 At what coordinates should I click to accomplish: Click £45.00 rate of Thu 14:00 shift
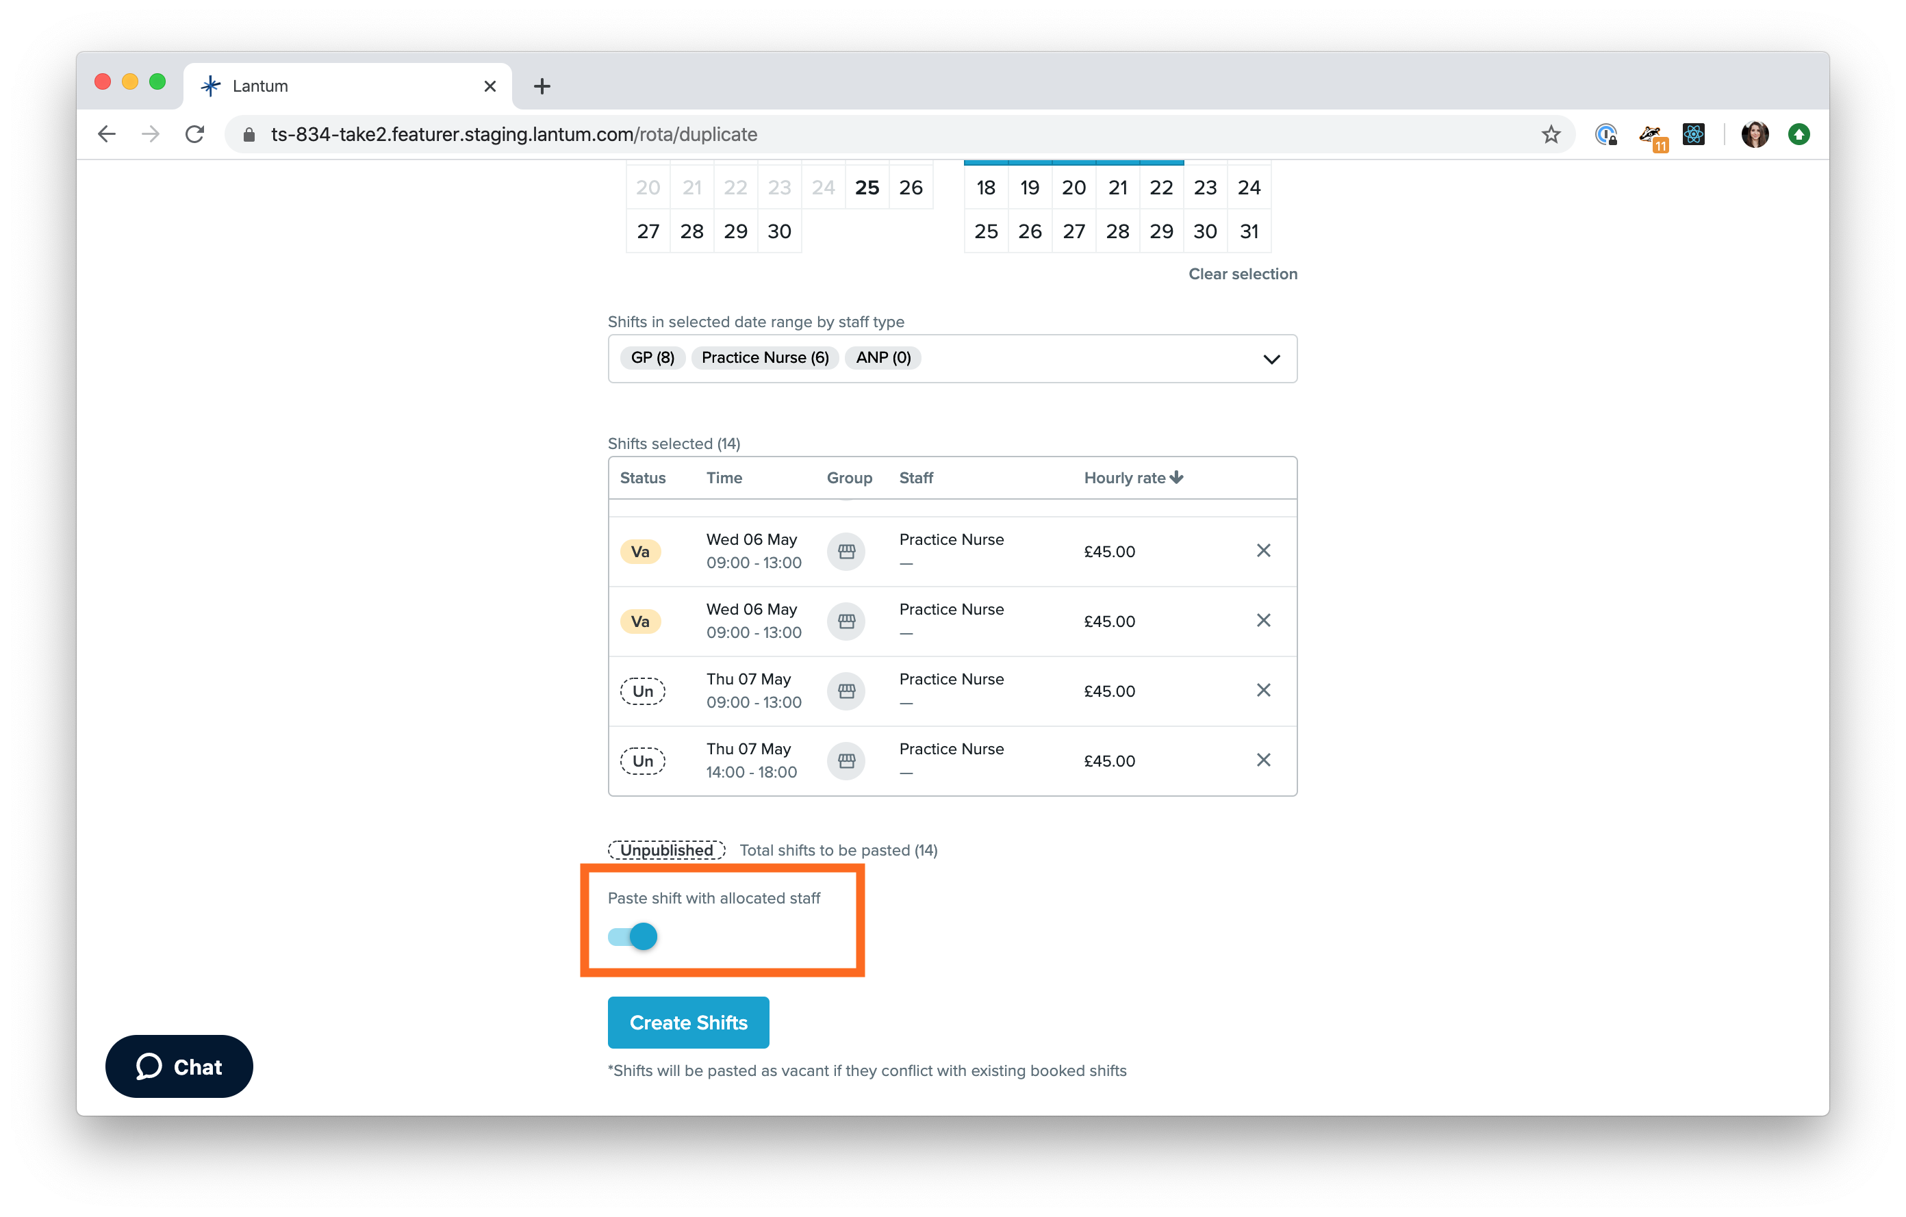[1109, 760]
